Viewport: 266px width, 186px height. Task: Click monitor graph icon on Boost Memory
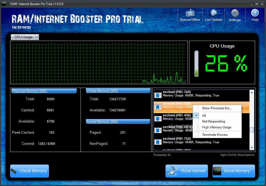[217, 171]
